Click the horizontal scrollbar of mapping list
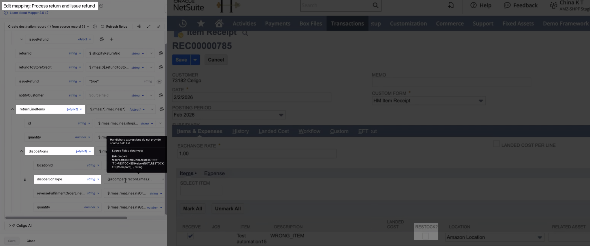The height and width of the screenshot is (246, 590). [x=66, y=218]
